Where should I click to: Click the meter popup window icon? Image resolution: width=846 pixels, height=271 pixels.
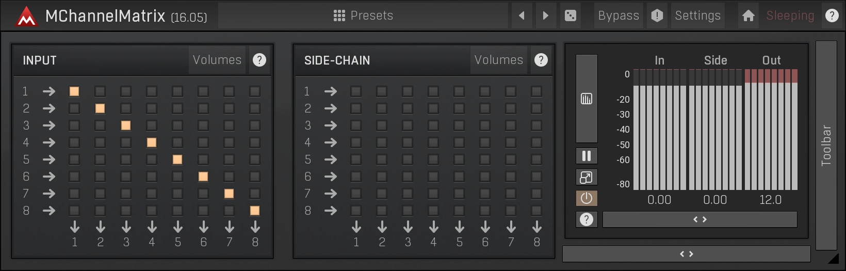(x=587, y=177)
